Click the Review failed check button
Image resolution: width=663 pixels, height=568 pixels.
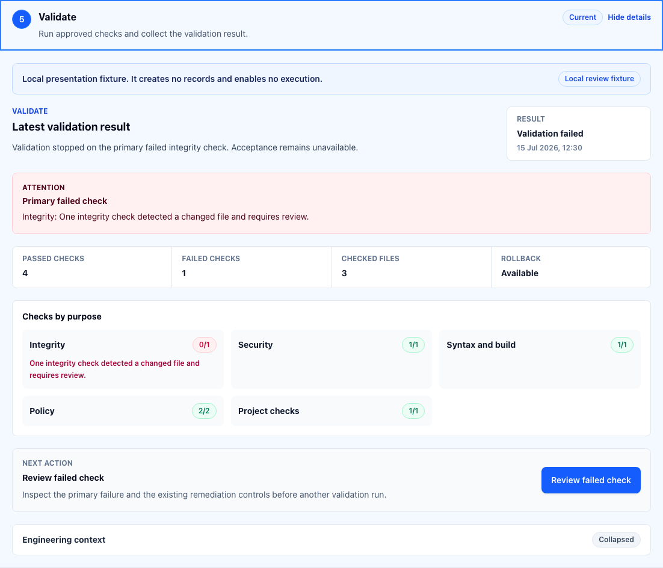[x=591, y=480]
